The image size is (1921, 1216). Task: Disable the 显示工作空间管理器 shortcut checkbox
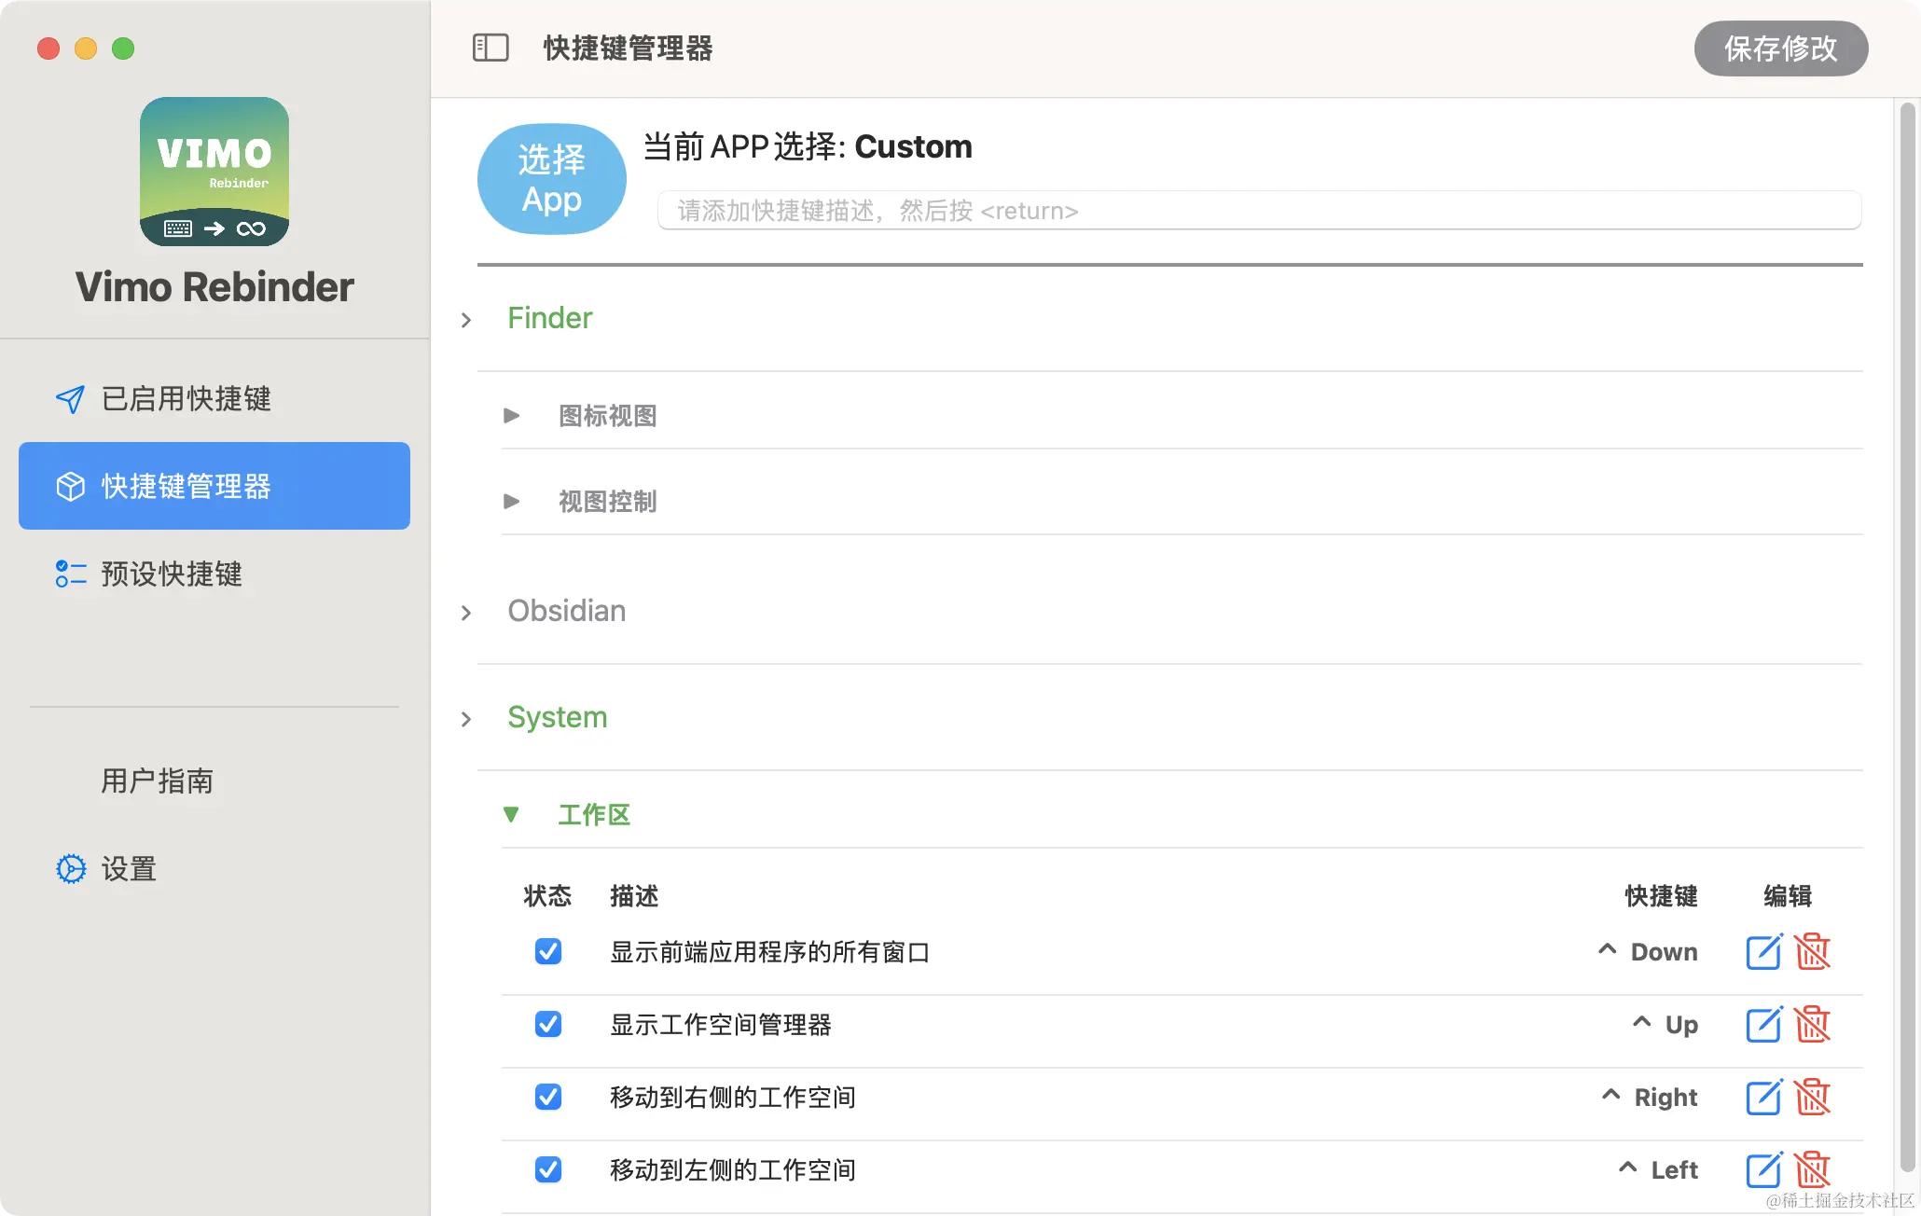[x=547, y=1024]
